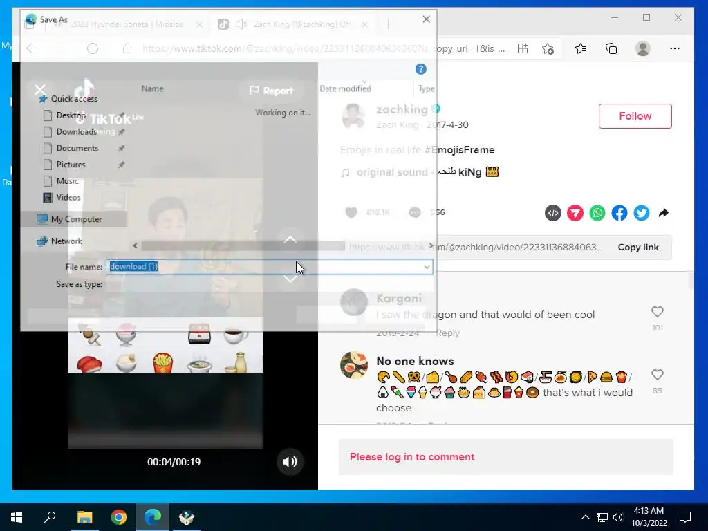Click right arrow of horizontal scrollbar

[431, 245]
